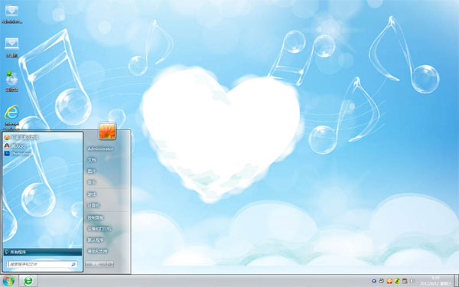This screenshot has height=287, width=459.
Task: Click the green-yellow ball tray icon
Action: 397,281
